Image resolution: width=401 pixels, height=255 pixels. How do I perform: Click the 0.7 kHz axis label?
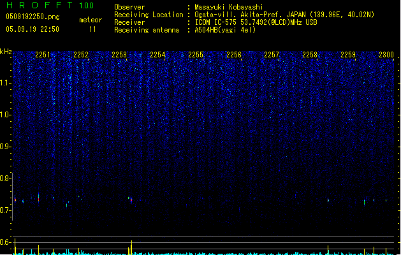point(6,210)
